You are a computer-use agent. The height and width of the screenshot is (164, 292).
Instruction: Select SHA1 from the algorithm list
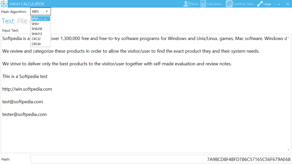point(41,24)
